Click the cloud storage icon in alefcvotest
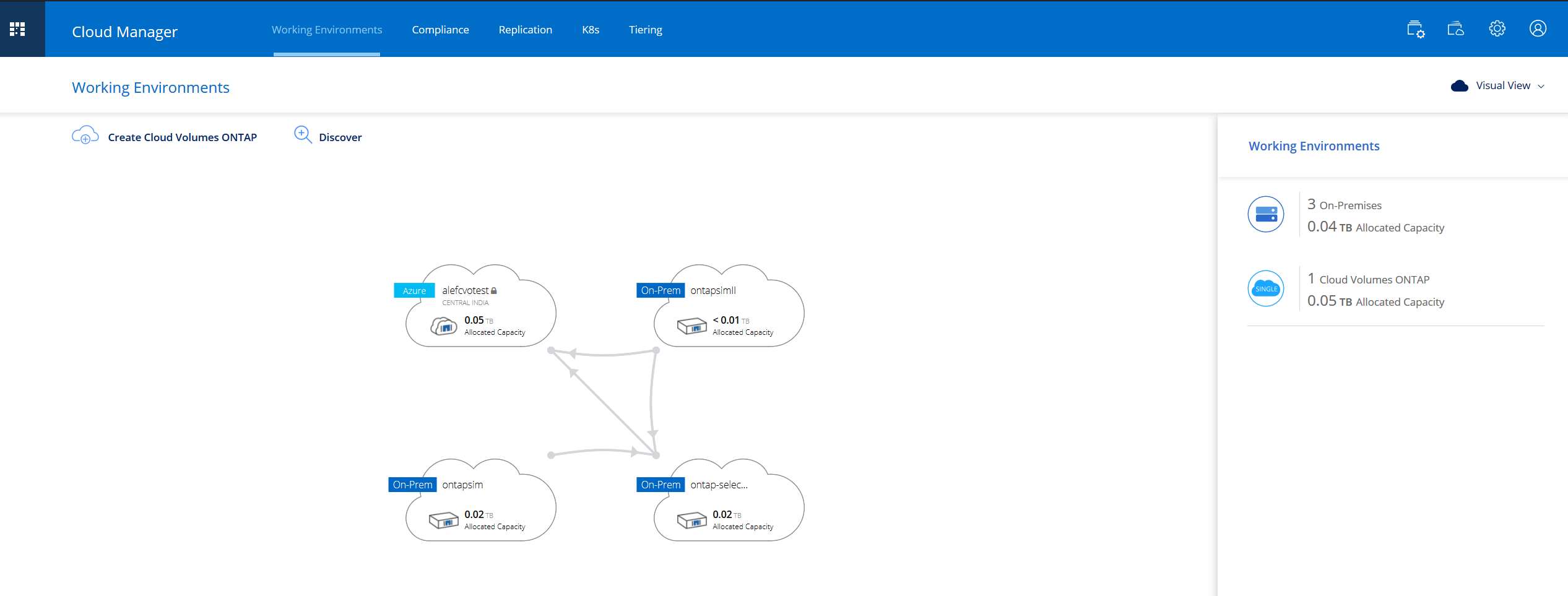Screen dimensions: 1568x596 point(444,326)
